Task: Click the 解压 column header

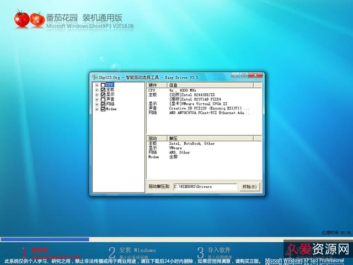Action: tap(210, 138)
